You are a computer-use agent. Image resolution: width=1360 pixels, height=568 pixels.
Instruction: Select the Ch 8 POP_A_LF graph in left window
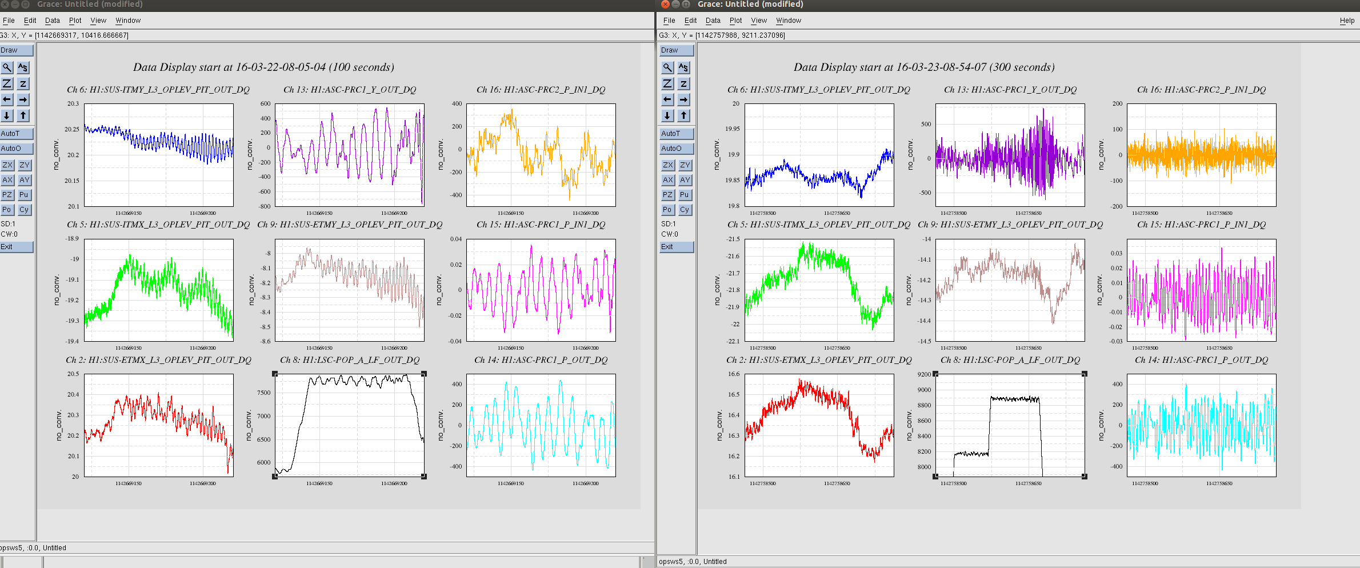pyautogui.click(x=350, y=425)
